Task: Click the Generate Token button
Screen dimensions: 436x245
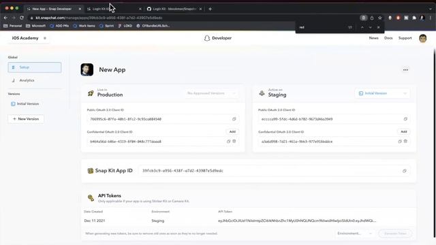Action: pyautogui.click(x=395, y=233)
